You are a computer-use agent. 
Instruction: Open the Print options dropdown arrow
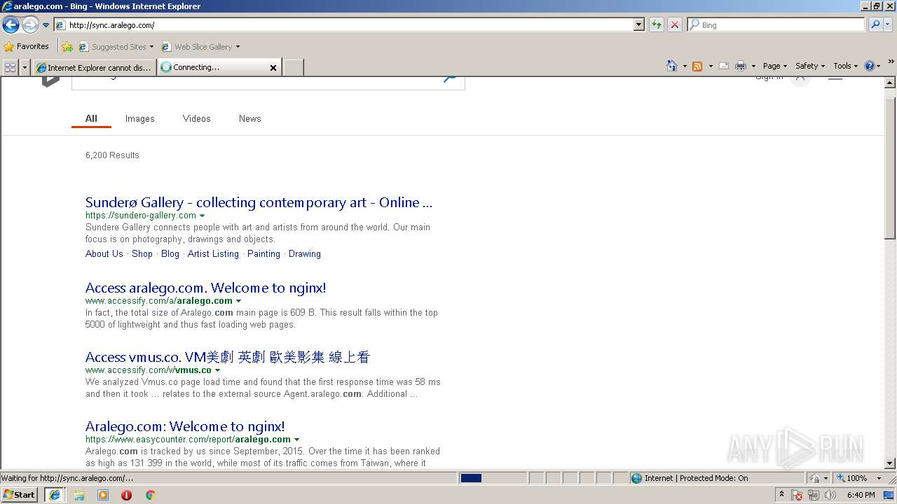(753, 66)
